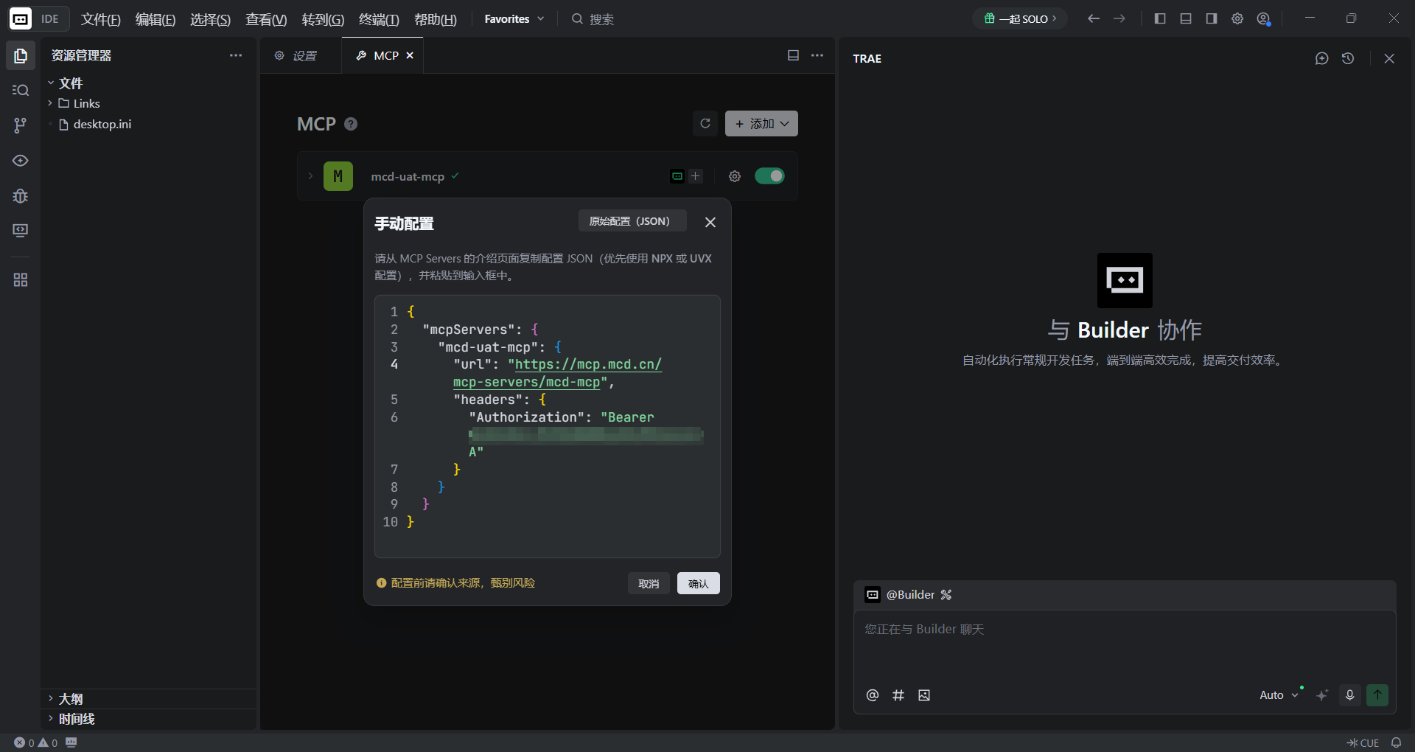Open the Auto model selector dropdown
This screenshot has width=1415, height=752.
coord(1278,695)
